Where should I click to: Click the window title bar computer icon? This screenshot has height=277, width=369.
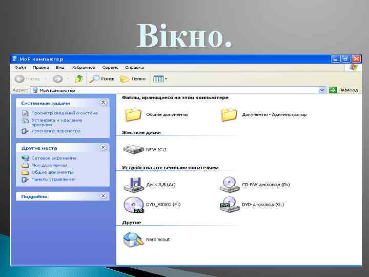click(x=14, y=58)
